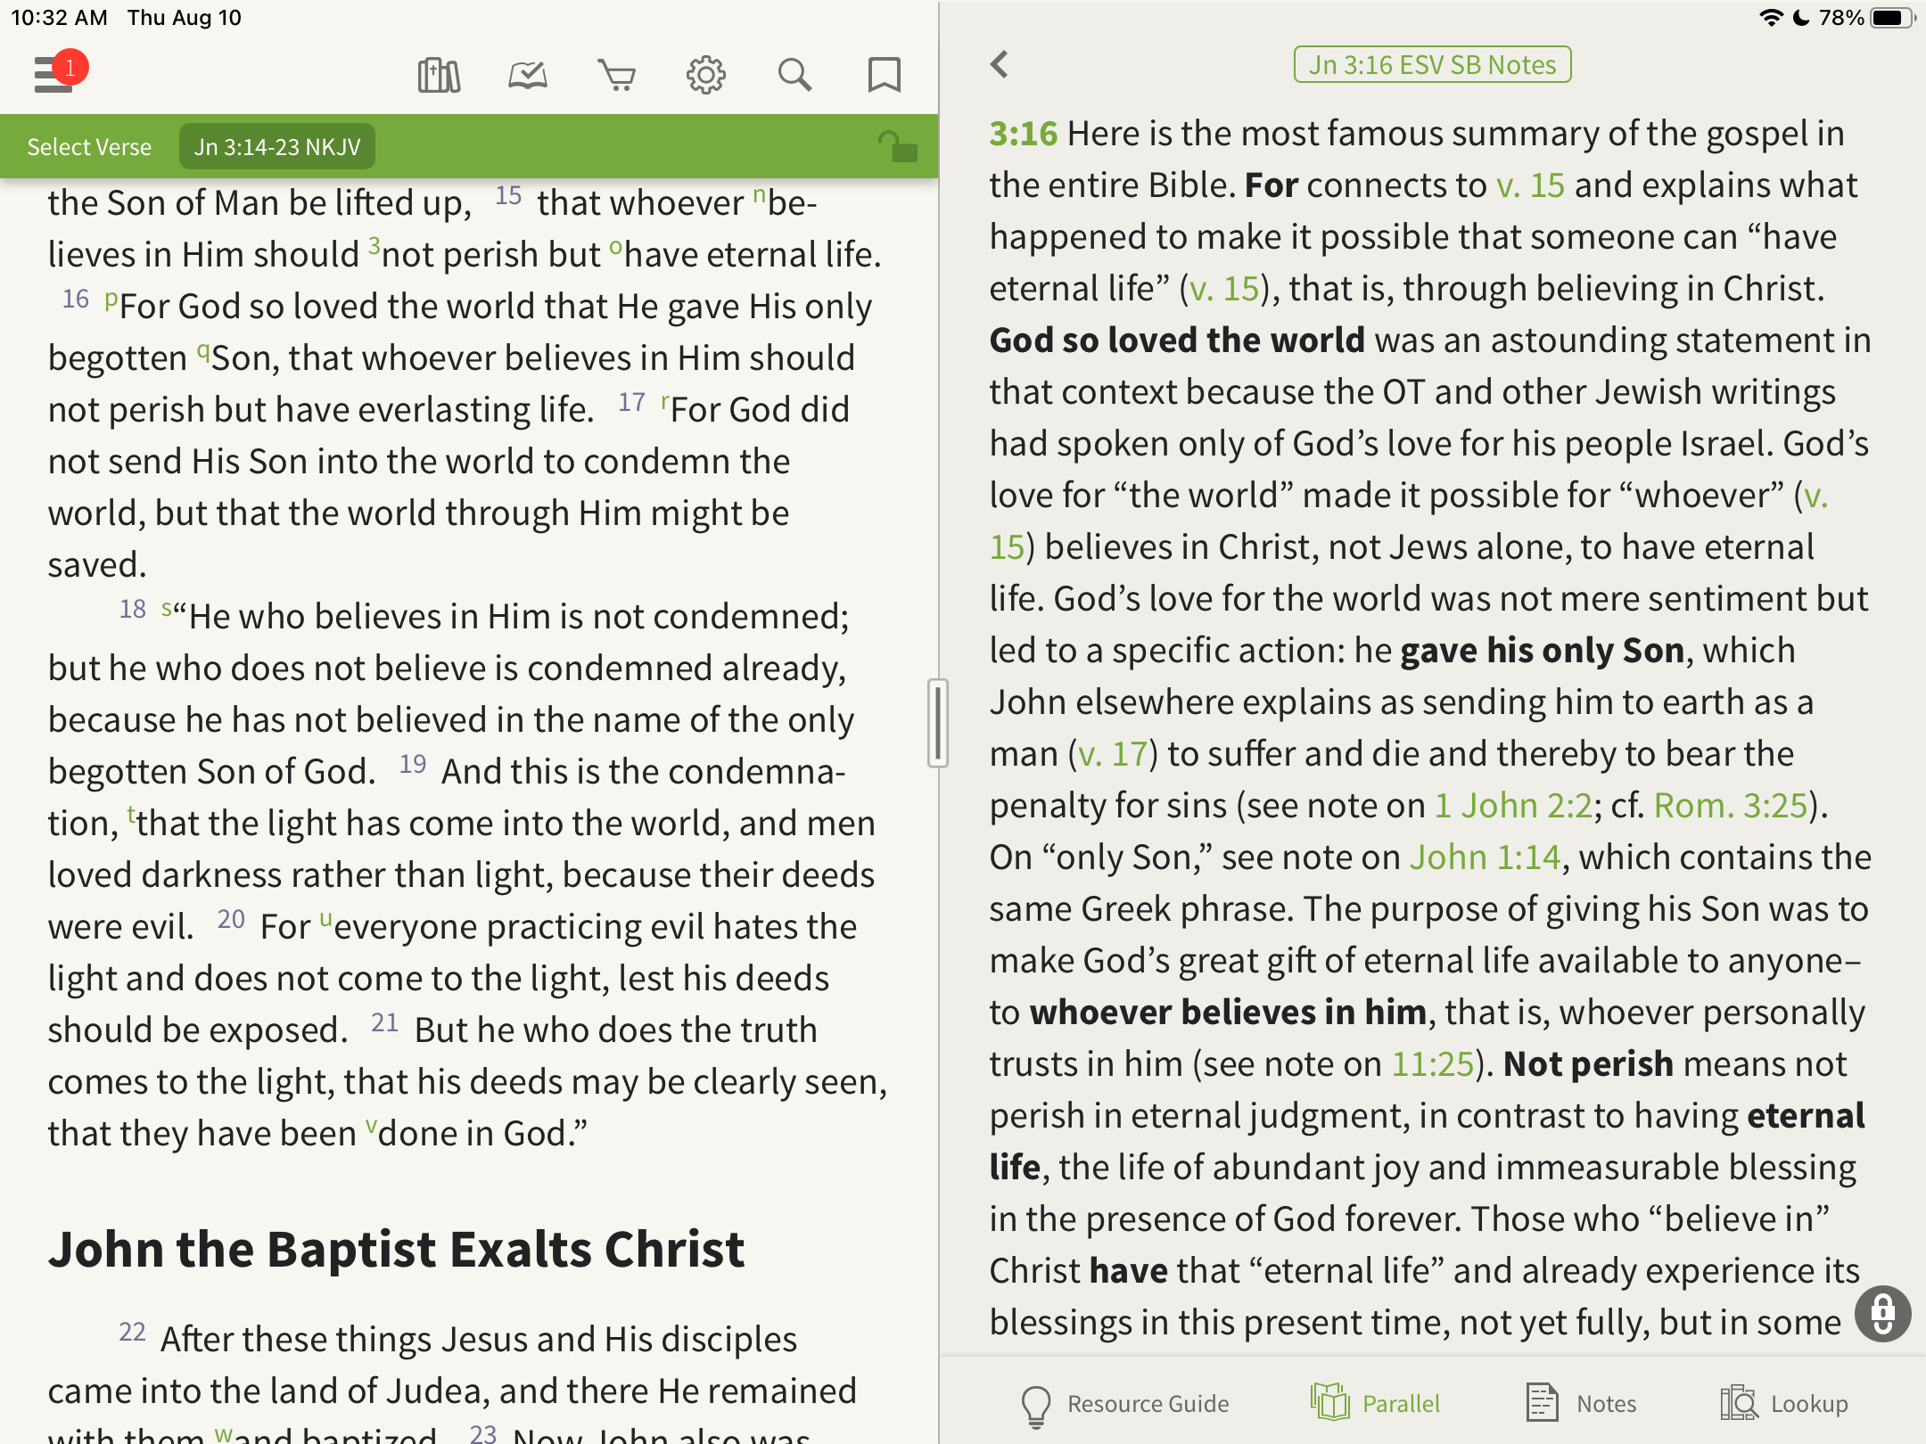Open settings gear icon

click(x=706, y=75)
